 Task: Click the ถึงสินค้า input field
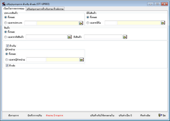103,37
